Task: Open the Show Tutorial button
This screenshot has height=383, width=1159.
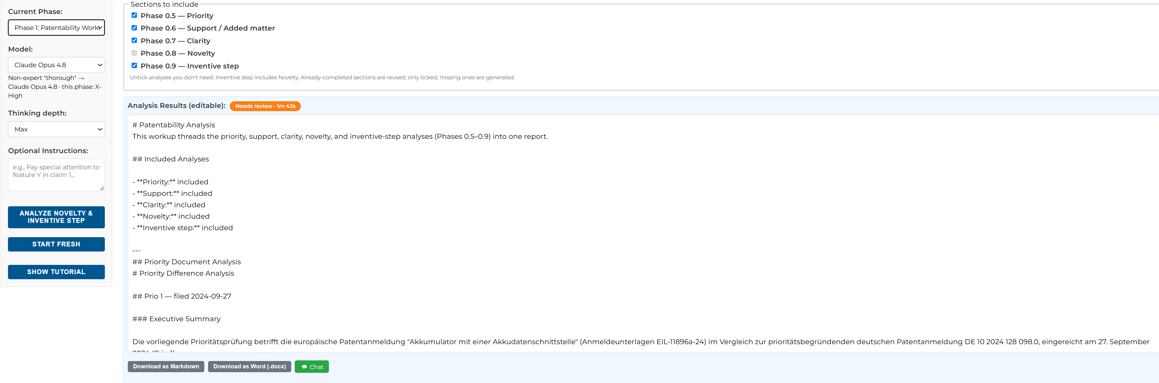Action: pos(56,272)
